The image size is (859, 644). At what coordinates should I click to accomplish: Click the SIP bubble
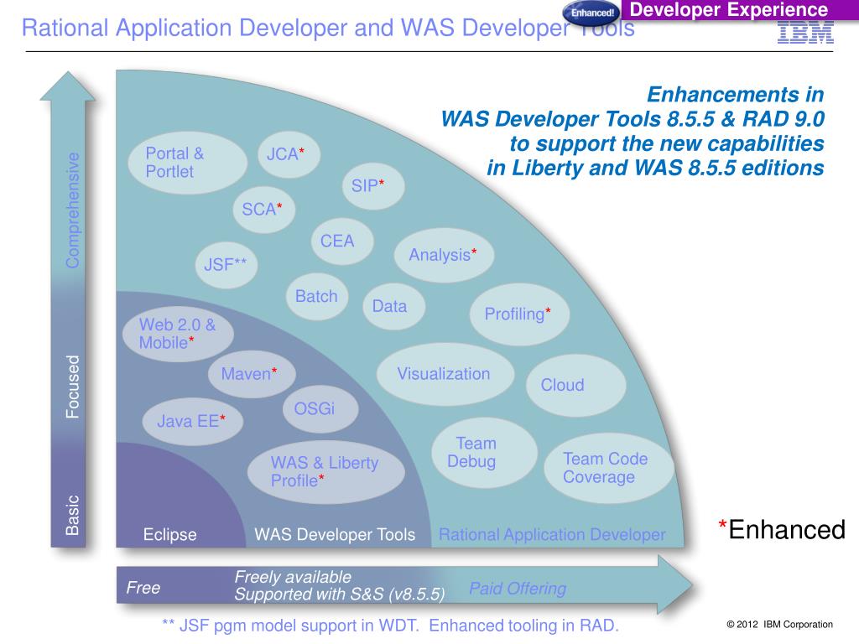[x=373, y=186]
